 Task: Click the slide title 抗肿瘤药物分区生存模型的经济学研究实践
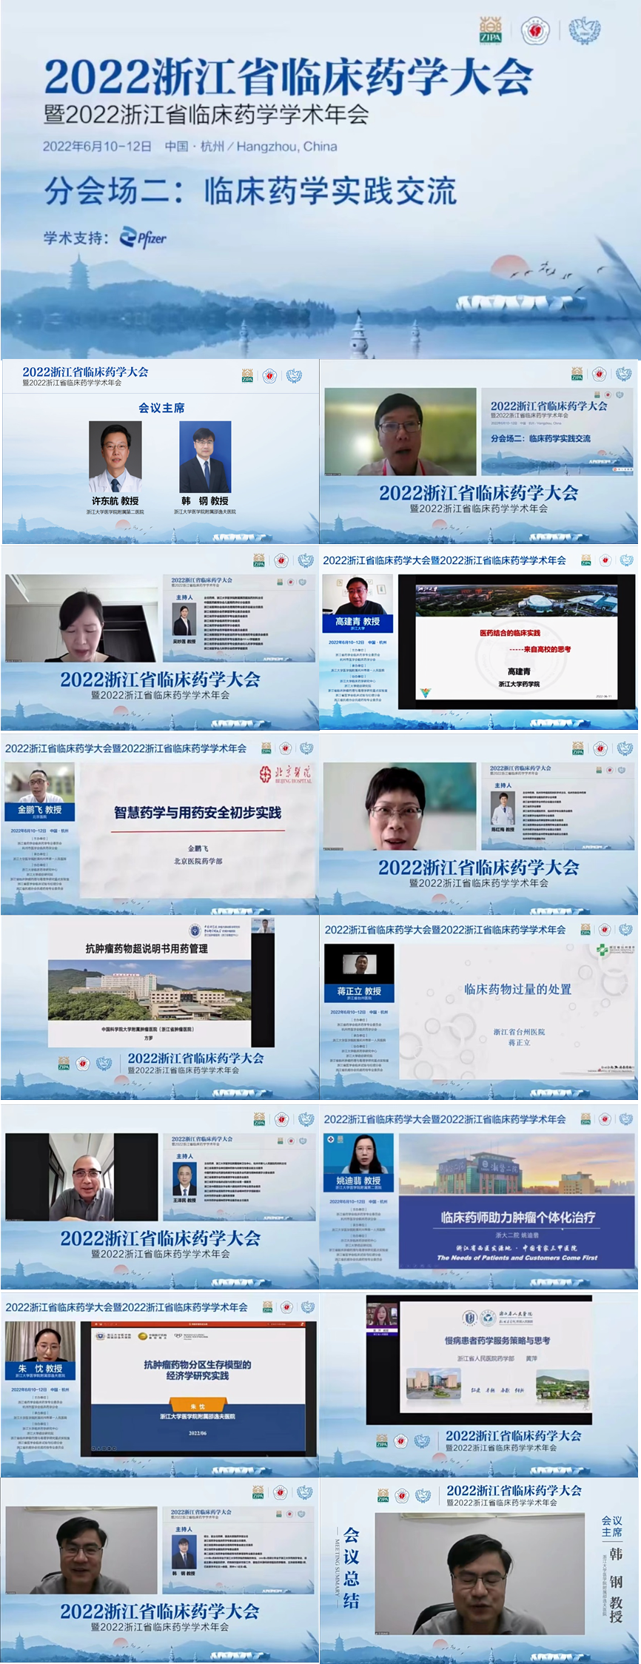(198, 1370)
